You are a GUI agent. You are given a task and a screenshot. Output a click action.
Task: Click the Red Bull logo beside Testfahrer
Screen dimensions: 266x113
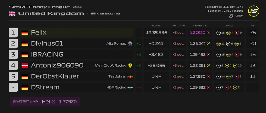pyautogui.click(x=130, y=77)
